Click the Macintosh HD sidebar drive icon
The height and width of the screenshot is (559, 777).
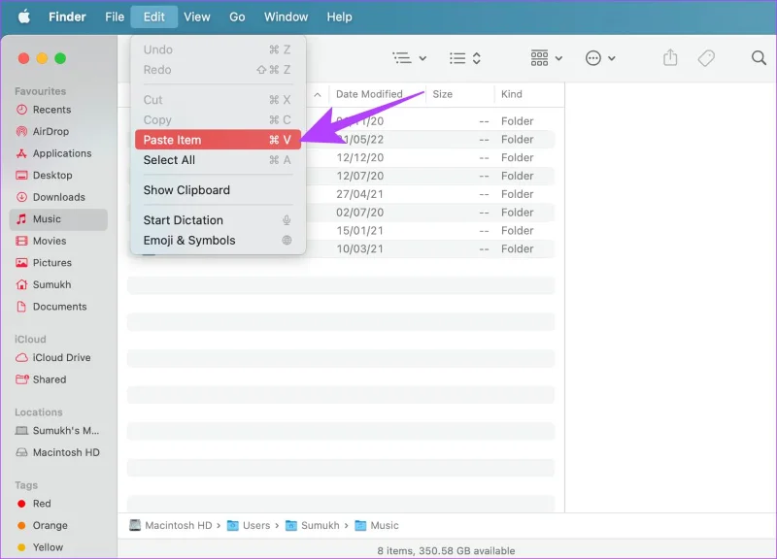coord(21,452)
